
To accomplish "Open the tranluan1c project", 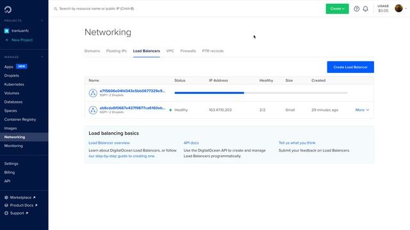I will (20, 31).
